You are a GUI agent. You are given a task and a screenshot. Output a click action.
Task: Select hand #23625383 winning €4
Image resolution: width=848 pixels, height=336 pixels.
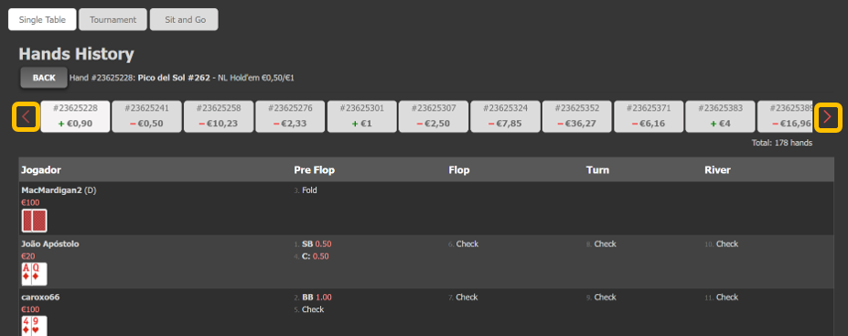pyautogui.click(x=720, y=116)
